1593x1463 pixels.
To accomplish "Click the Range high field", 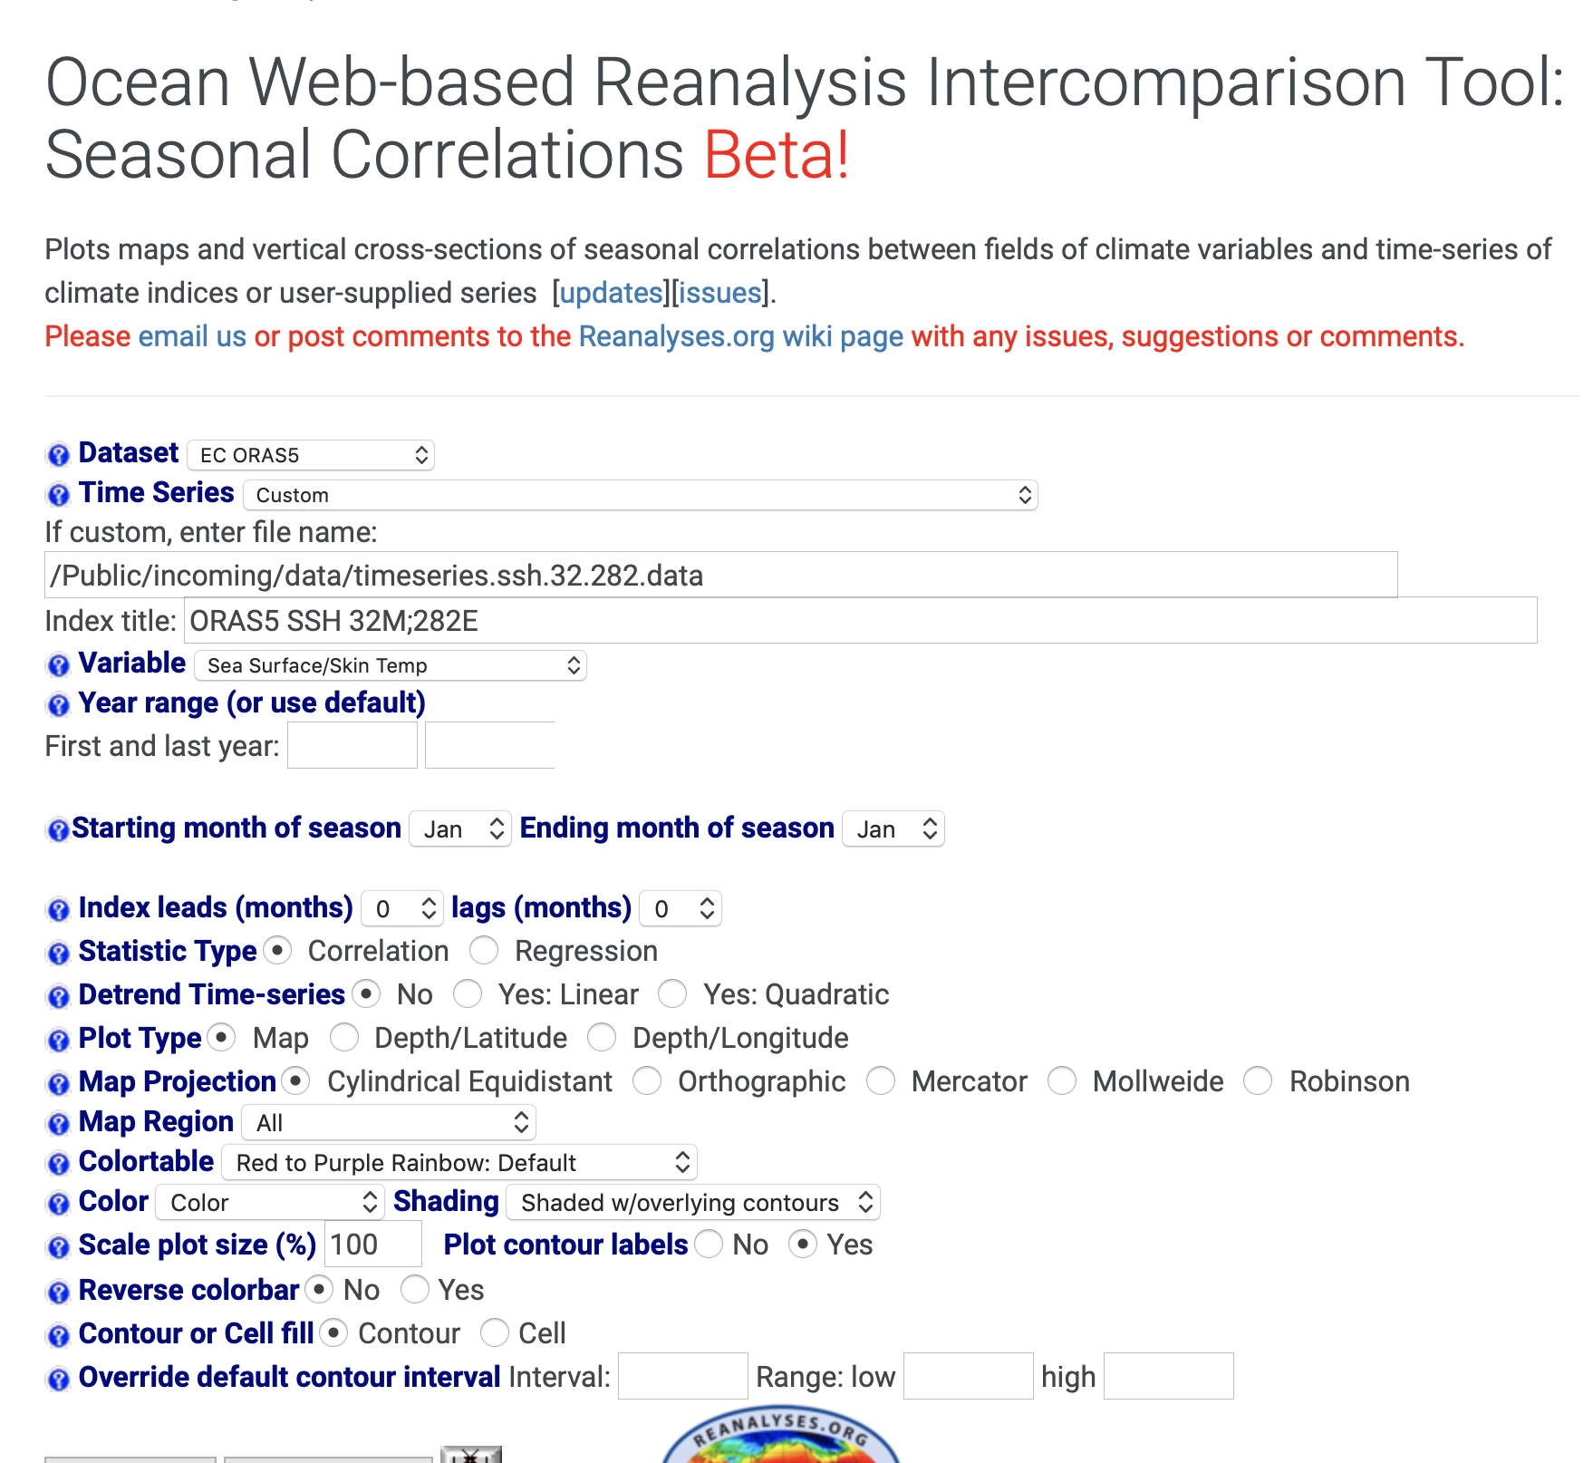I will point(1169,1376).
